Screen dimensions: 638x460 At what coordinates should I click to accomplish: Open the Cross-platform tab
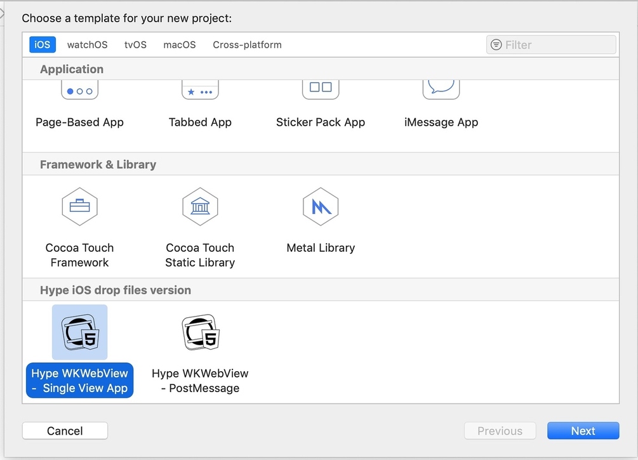pyautogui.click(x=247, y=45)
